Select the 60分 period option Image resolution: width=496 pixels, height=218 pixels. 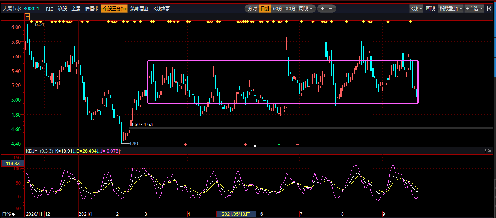[x=277, y=8]
